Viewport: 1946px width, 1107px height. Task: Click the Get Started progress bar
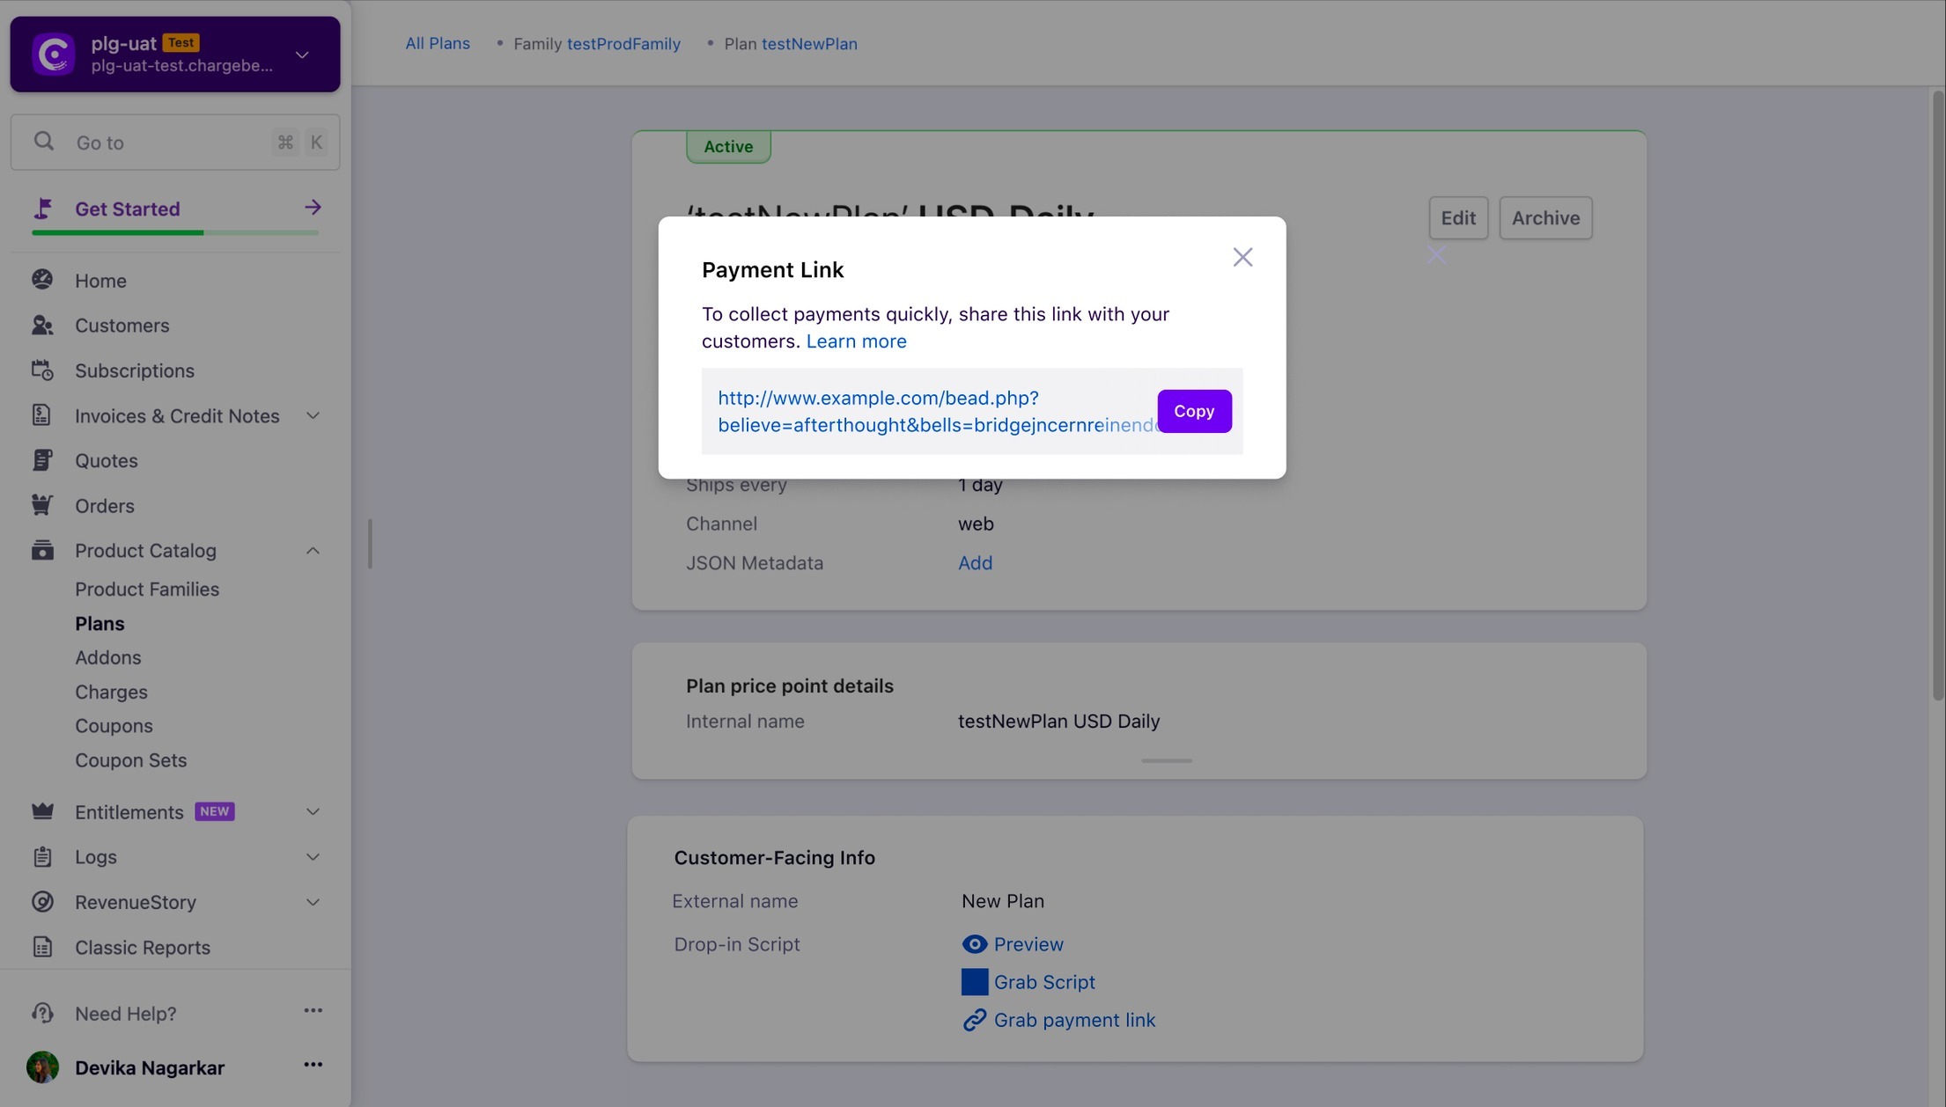point(175,232)
